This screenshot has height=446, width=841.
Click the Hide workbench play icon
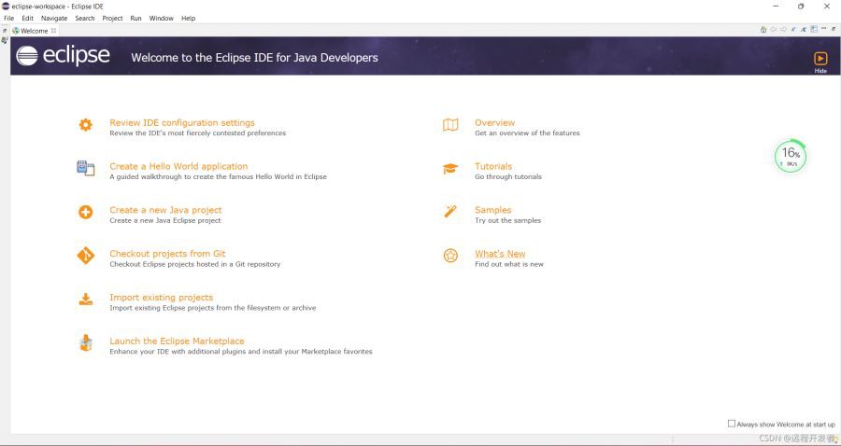pyautogui.click(x=820, y=59)
